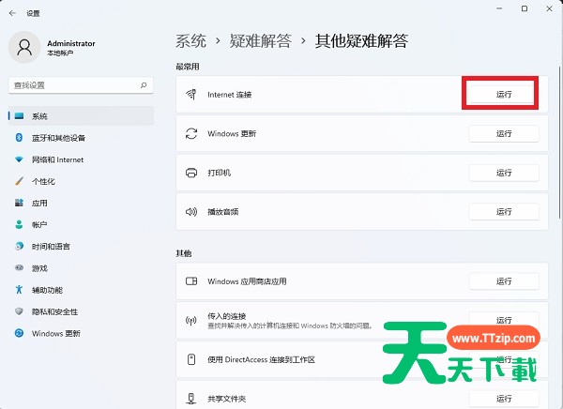Run the 播放音频 troubleshooter

tap(504, 212)
